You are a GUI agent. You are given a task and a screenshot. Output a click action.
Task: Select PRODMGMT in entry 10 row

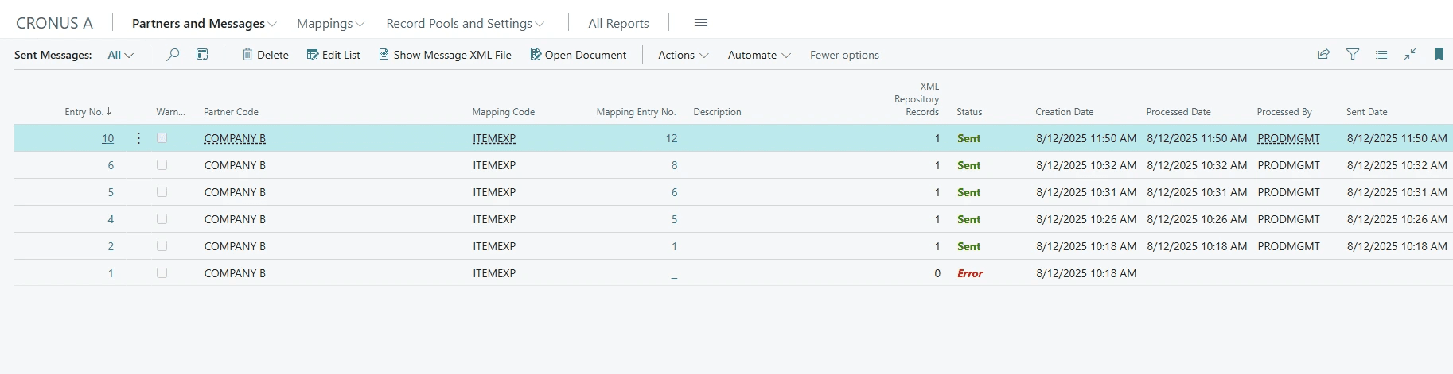[x=1288, y=138]
